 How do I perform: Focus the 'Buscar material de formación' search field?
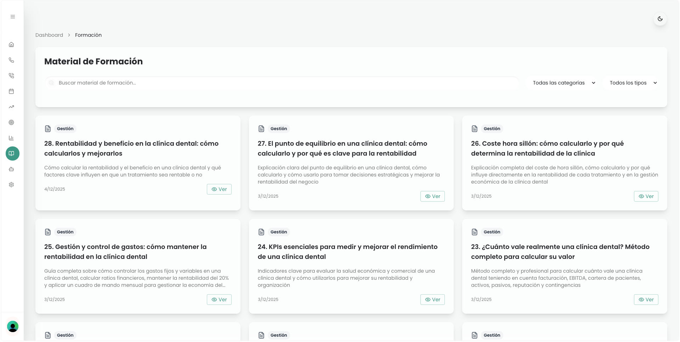click(282, 83)
